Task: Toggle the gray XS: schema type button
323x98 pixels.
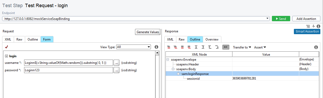Action: tap(226, 47)
